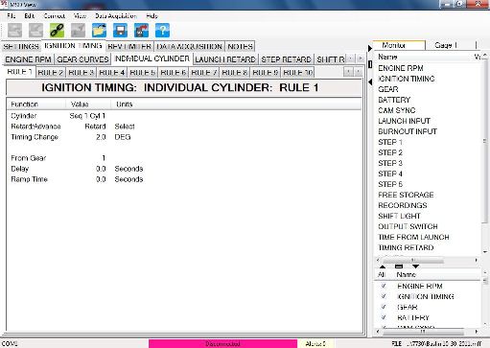Switch to the REV LIMITER tab
Screen dimensions: 490x348
click(x=129, y=46)
